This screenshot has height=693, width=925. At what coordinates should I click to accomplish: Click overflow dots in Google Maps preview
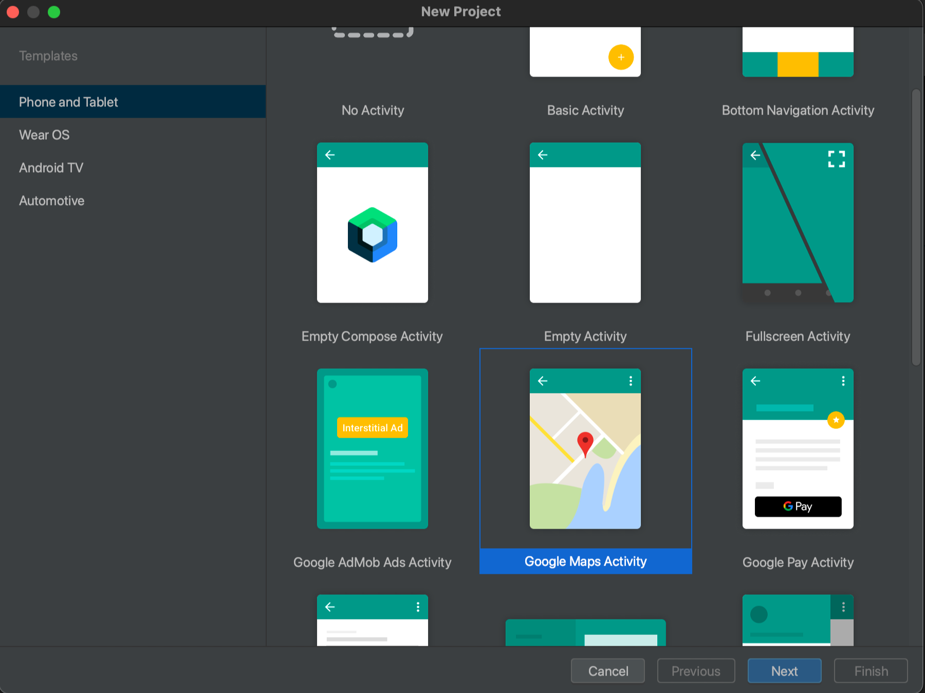(x=631, y=381)
